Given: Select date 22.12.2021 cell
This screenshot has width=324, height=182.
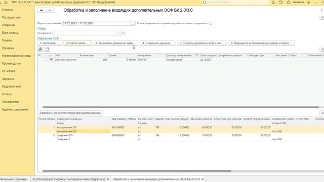Looking at the screenshot, I should [209, 60].
